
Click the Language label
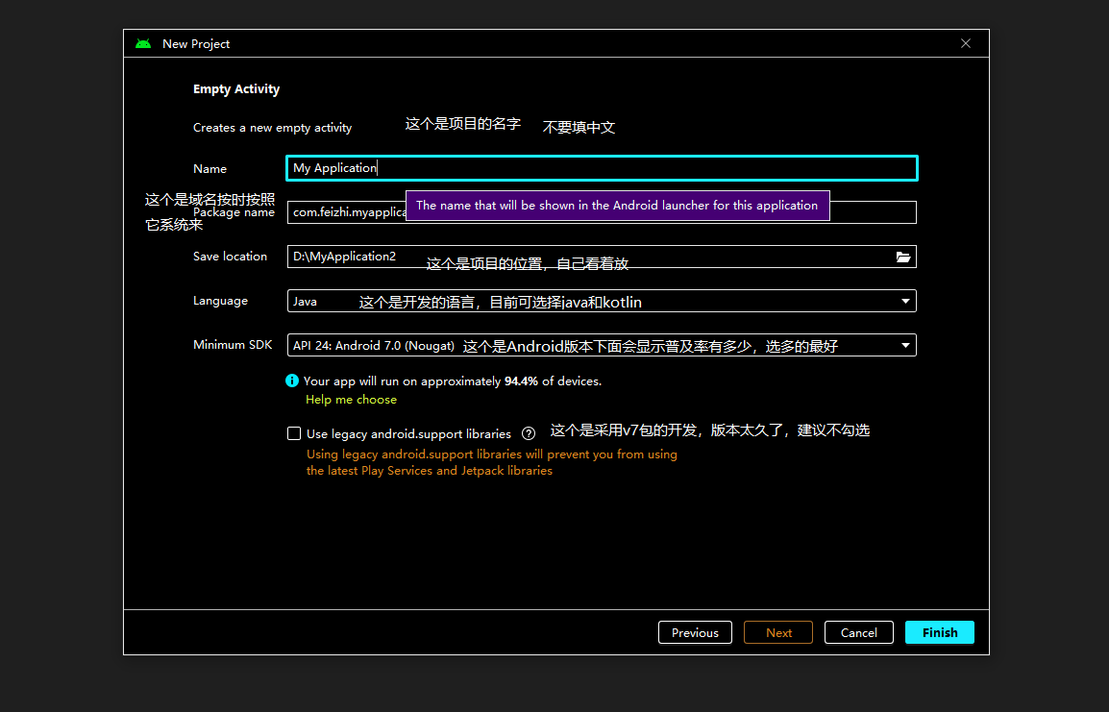click(221, 301)
